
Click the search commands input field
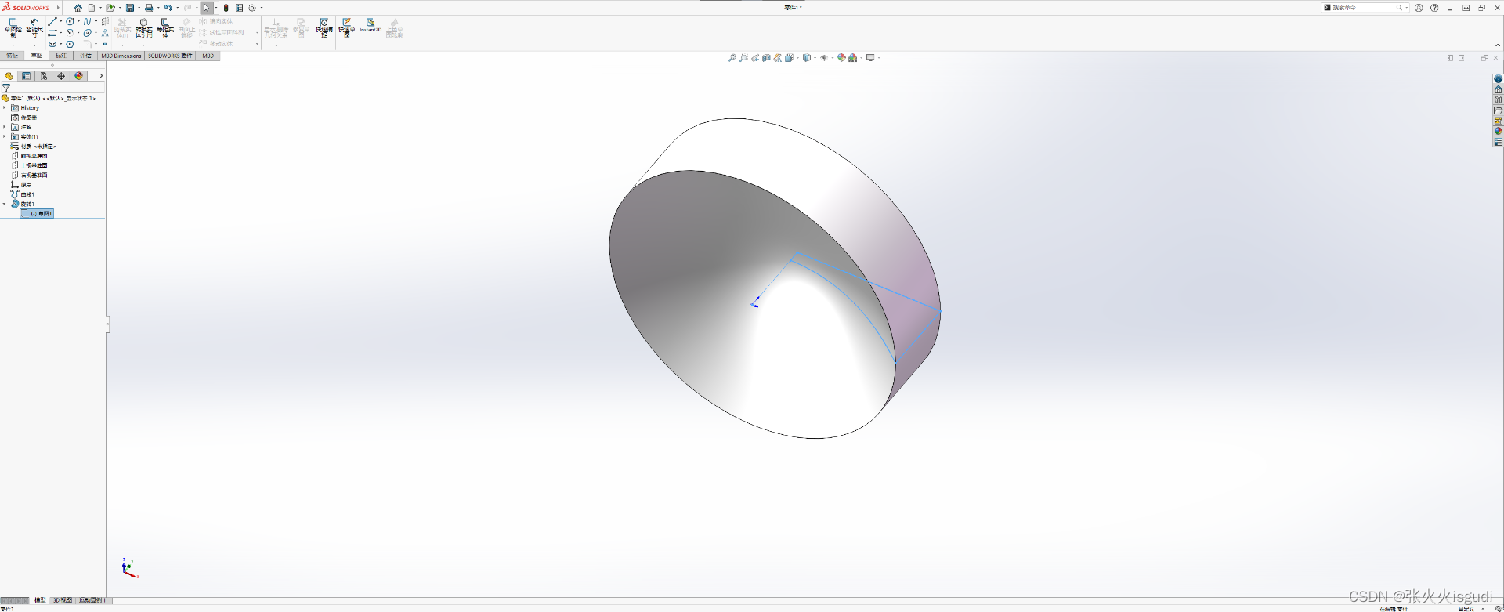click(1366, 8)
